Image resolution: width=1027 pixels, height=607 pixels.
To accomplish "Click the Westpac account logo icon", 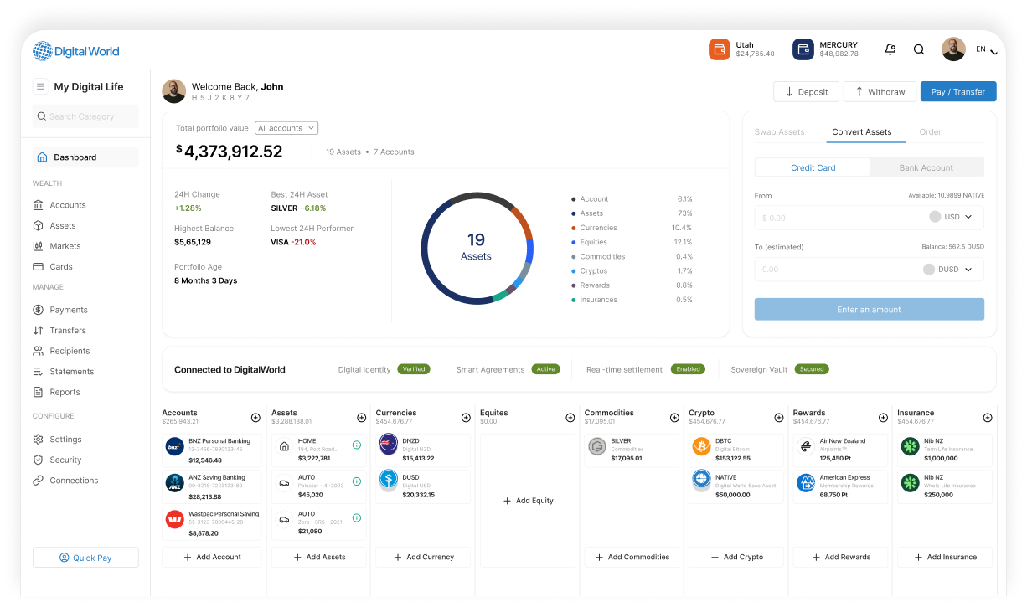I will (174, 519).
